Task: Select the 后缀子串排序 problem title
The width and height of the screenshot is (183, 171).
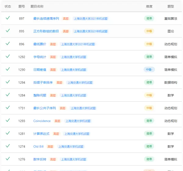Action: [x=43, y=83]
